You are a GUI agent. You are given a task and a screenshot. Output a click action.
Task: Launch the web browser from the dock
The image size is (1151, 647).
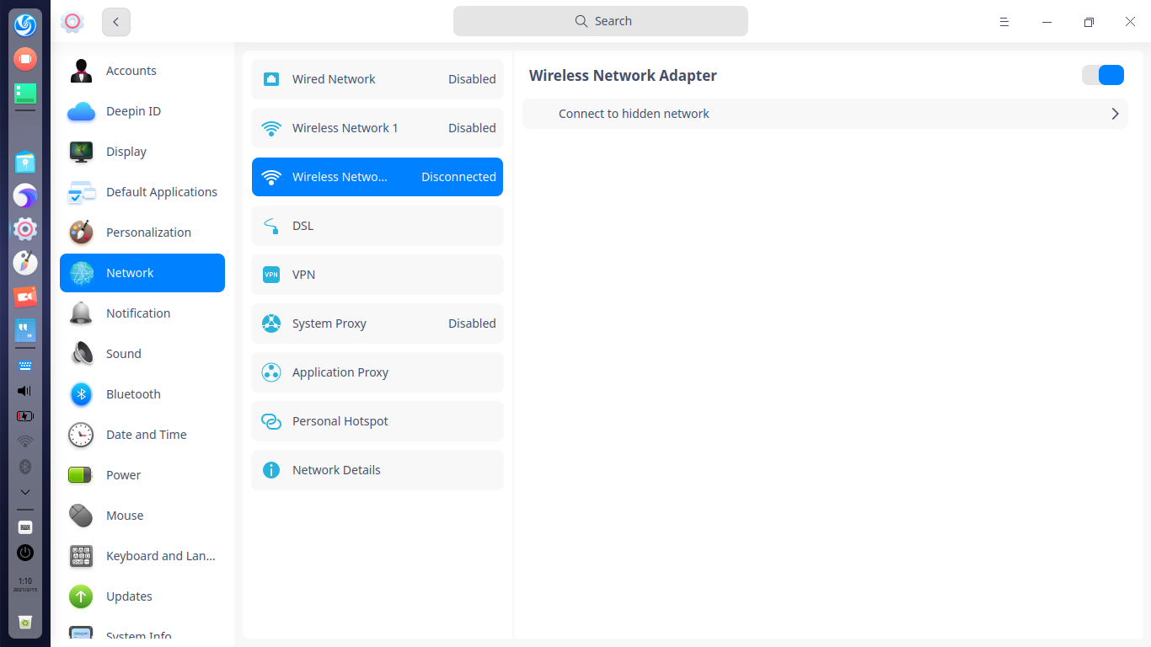[25, 195]
